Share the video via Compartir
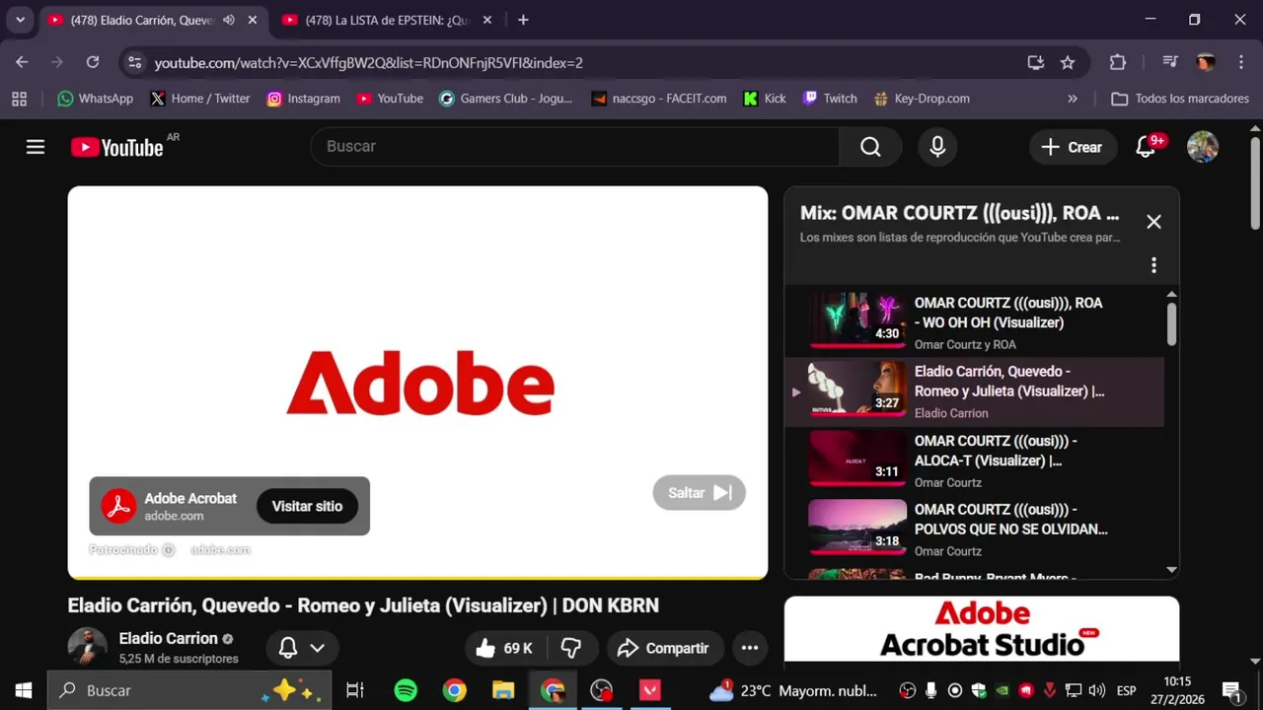 [x=665, y=648]
